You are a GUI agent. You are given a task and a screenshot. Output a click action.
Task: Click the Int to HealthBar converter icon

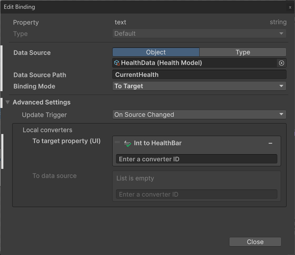[127, 143]
